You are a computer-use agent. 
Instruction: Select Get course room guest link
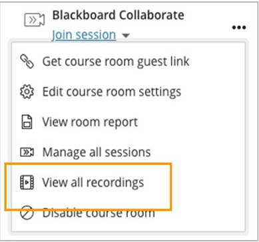(116, 61)
